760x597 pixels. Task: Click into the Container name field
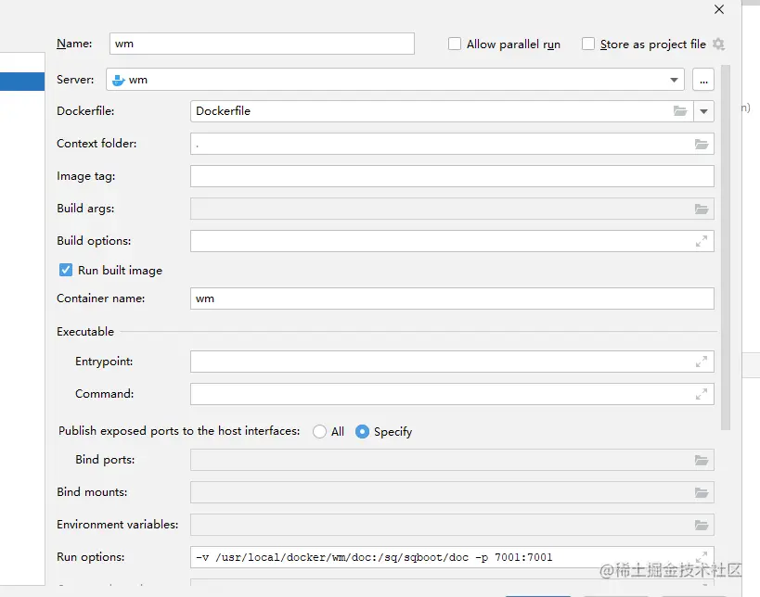point(452,298)
